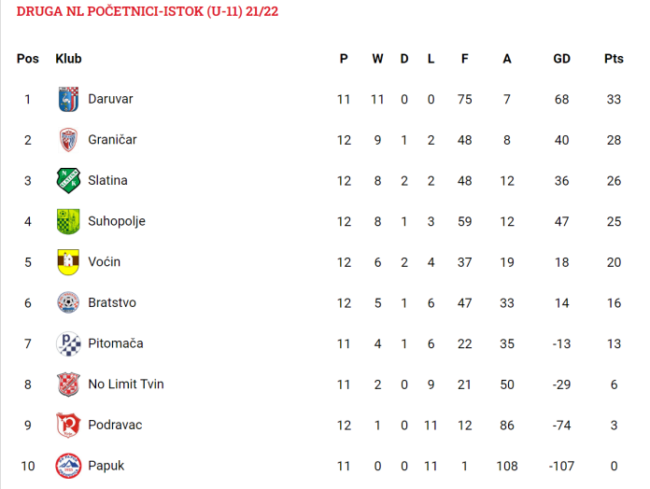
Task: Click the Daruvar club crest icon
Action: tap(68, 99)
